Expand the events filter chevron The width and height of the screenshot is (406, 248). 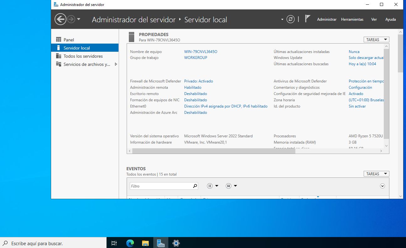(382, 186)
